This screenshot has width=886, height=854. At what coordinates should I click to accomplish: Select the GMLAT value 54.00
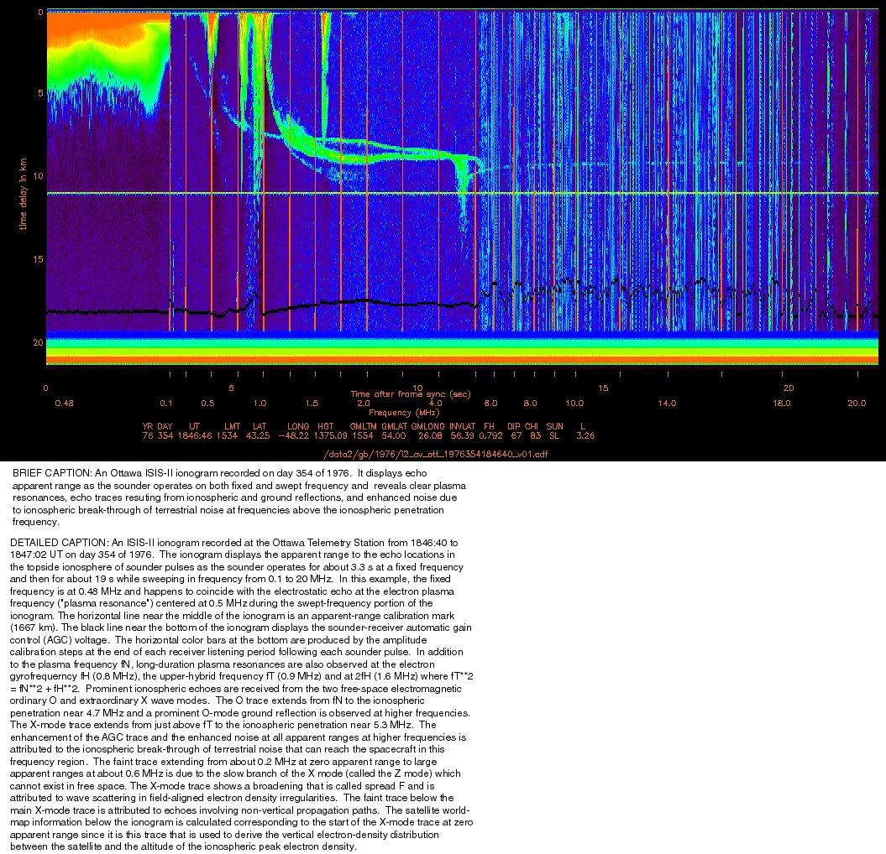(393, 435)
